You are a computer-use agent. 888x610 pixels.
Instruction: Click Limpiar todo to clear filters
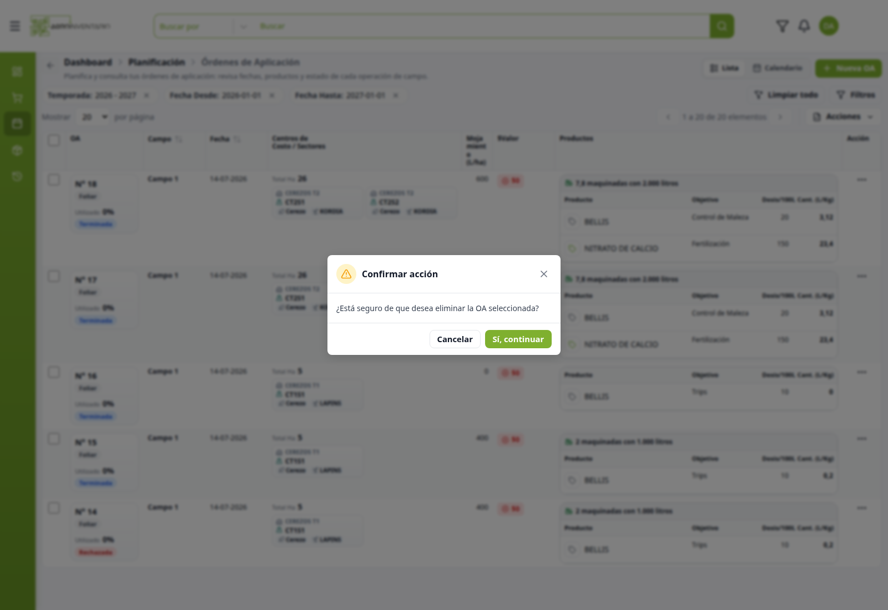click(786, 95)
